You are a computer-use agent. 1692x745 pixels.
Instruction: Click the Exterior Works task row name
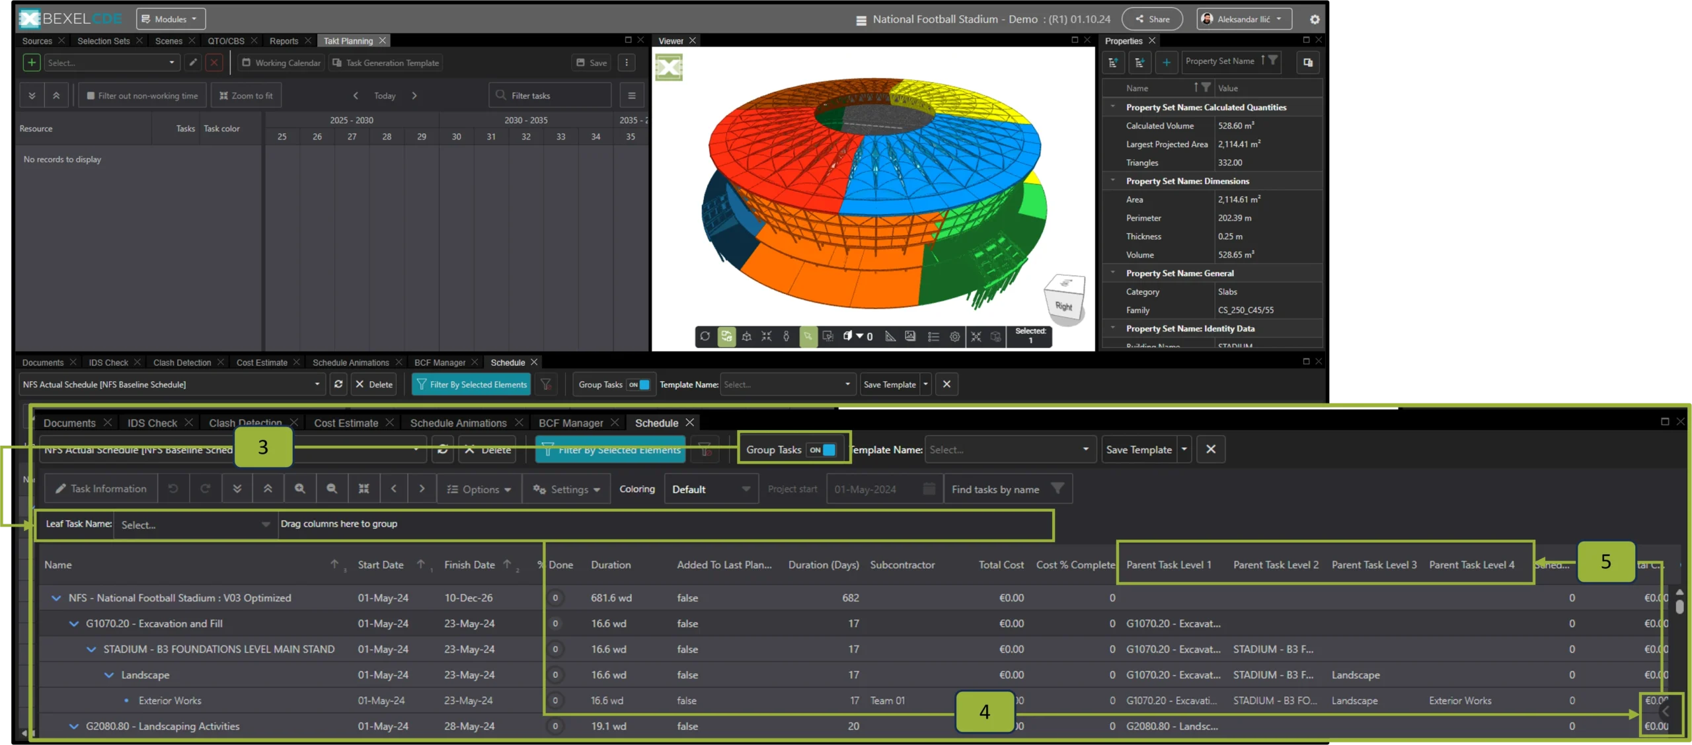click(x=170, y=701)
